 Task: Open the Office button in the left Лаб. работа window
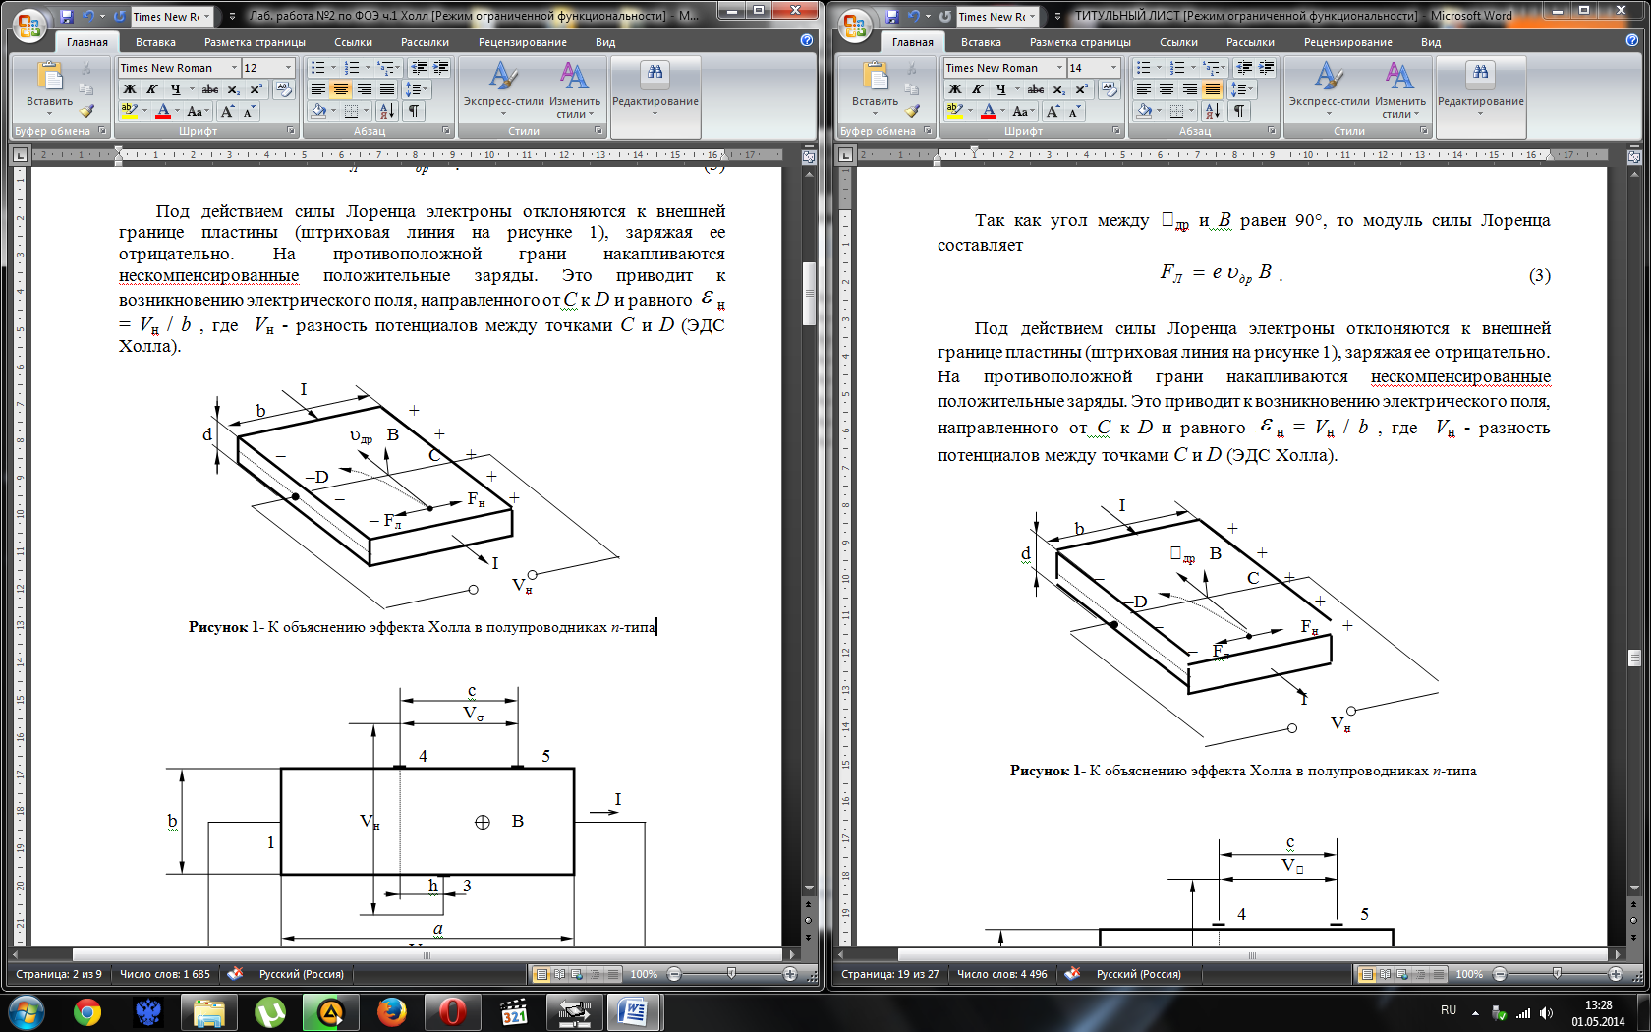28,24
